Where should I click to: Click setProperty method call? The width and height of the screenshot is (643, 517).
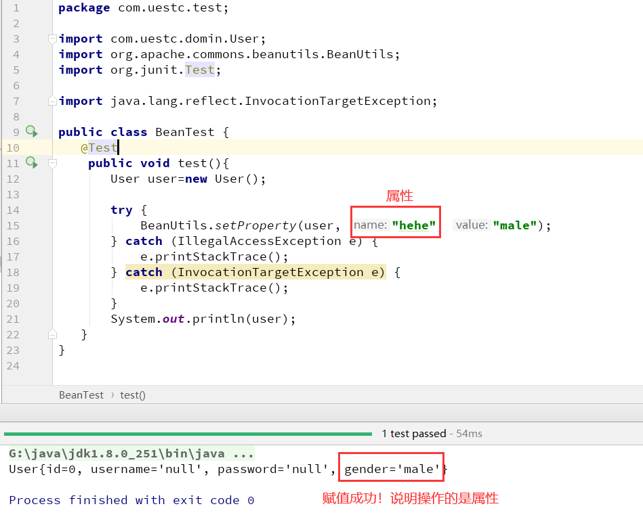click(x=255, y=225)
